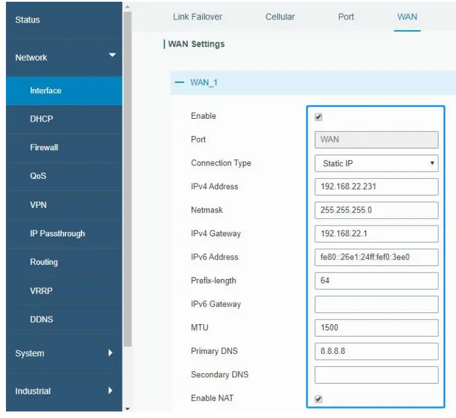Click the Enable NAT label
The height and width of the screenshot is (418, 456).
[212, 398]
